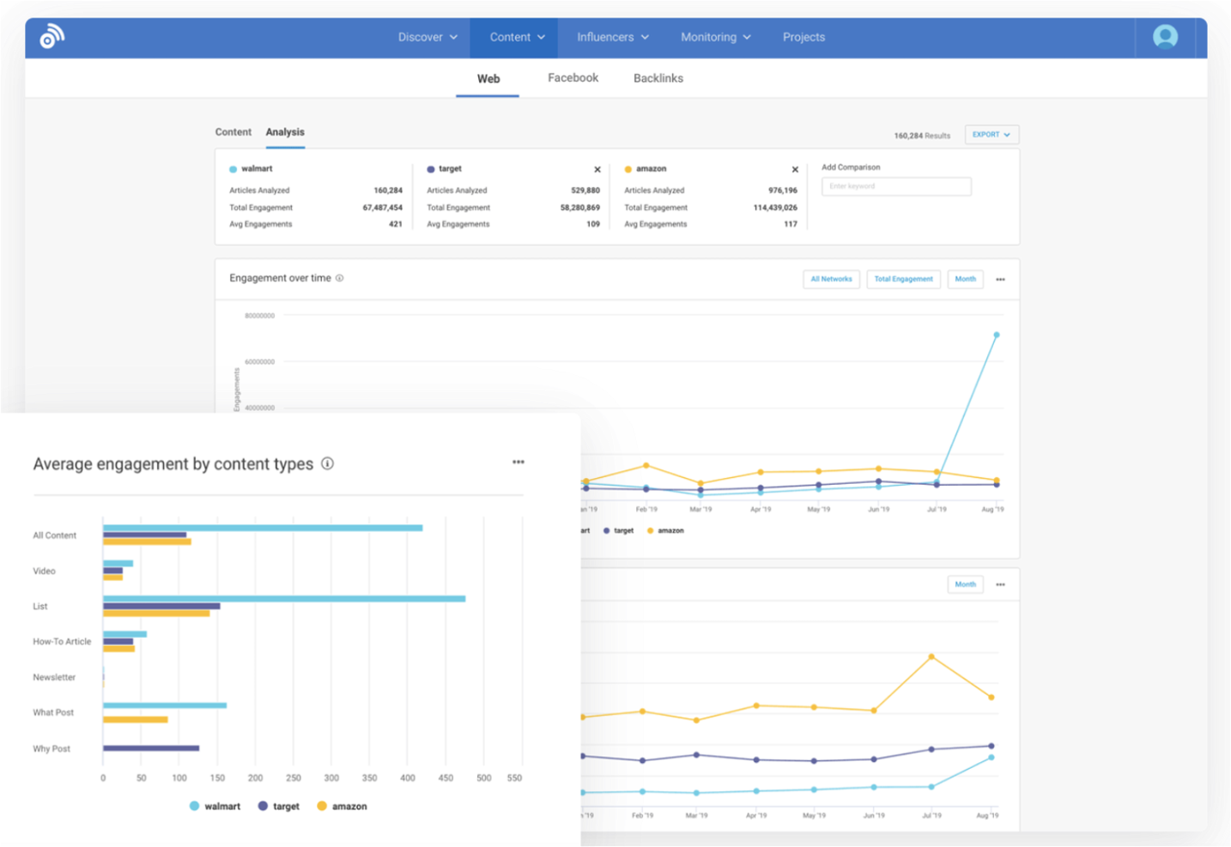This screenshot has height=847, width=1231.
Task: Click the 'How-To Article' row label
Action: pos(62,642)
